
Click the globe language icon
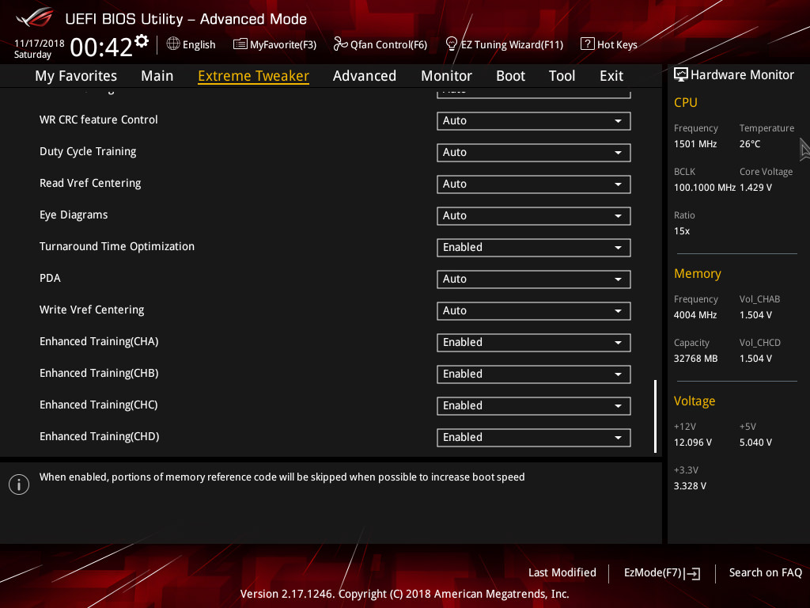coord(173,44)
